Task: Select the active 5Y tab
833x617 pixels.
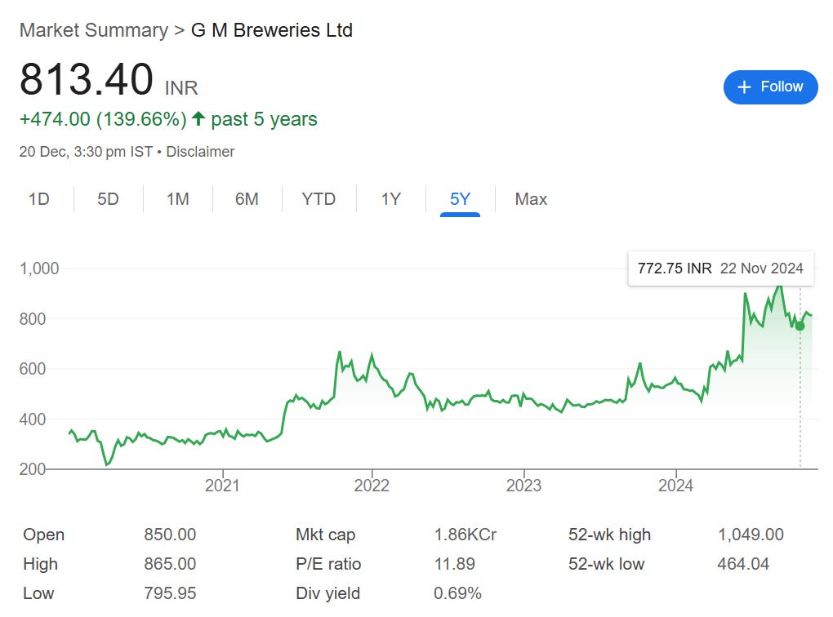Action: pyautogui.click(x=460, y=199)
